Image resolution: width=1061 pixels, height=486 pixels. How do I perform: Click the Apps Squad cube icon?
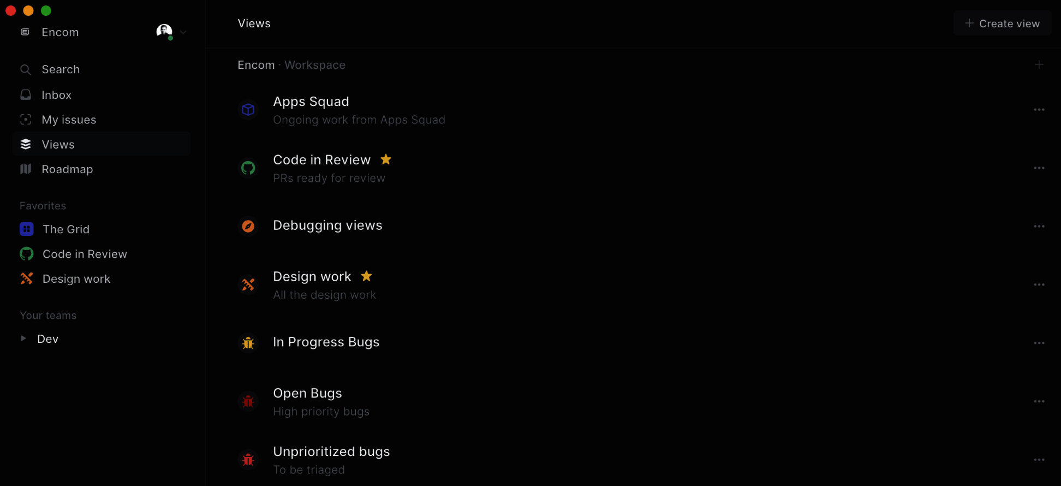pos(248,110)
